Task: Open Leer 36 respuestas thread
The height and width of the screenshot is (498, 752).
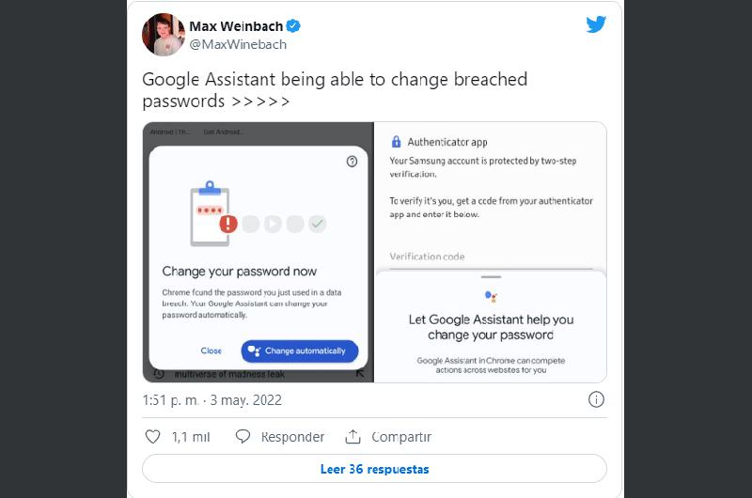Action: point(374,468)
